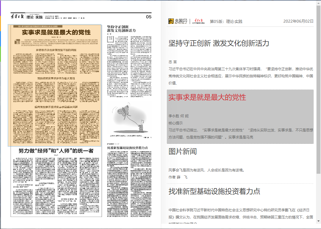
Task: Open the article 找准新型基础设施投资着力点 in list
Action: 214,191
